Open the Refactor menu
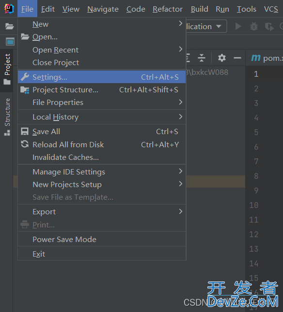This screenshot has height=312, width=283. (x=168, y=9)
